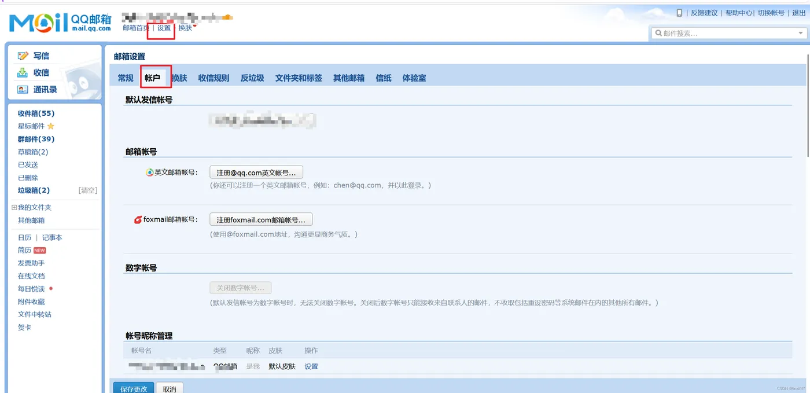Screen dimensions: 810x393
Task: Click the NEW badge next to 简历
Action: (39, 251)
